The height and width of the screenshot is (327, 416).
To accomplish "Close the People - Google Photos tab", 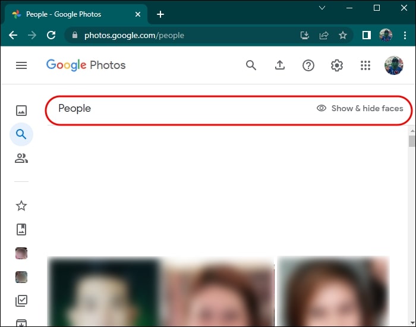I will (138, 14).
